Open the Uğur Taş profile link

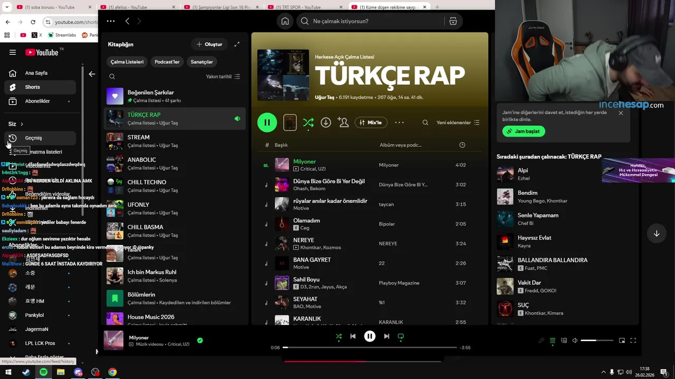[x=325, y=97]
